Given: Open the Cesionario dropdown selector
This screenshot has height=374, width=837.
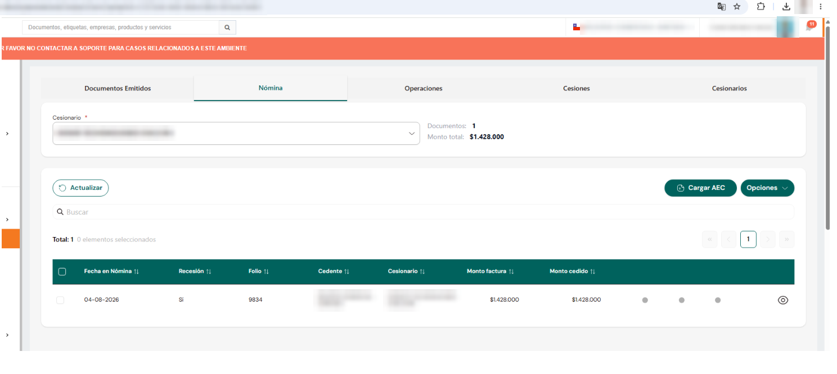Looking at the screenshot, I should [x=236, y=133].
